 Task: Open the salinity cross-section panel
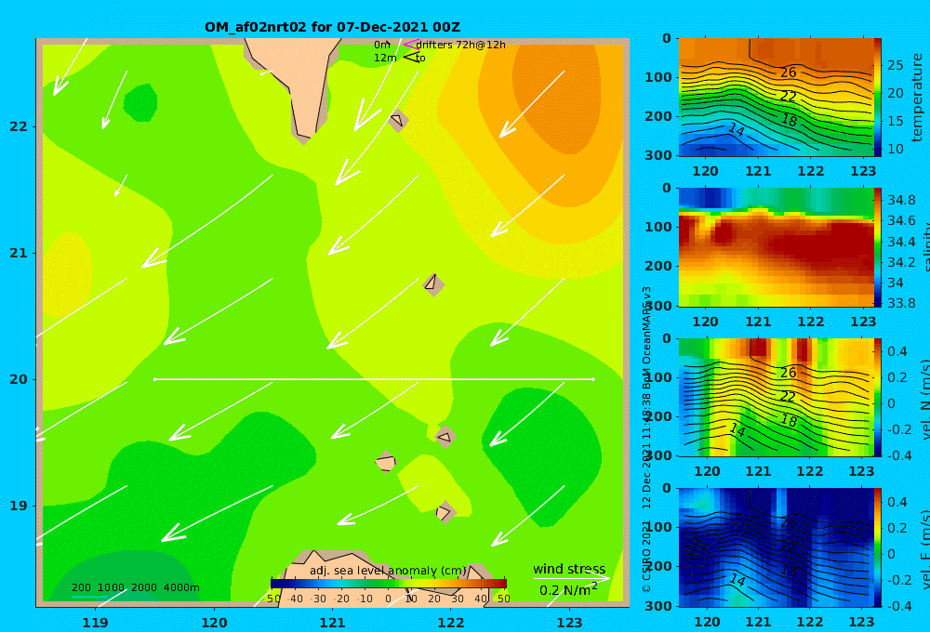[x=776, y=247]
